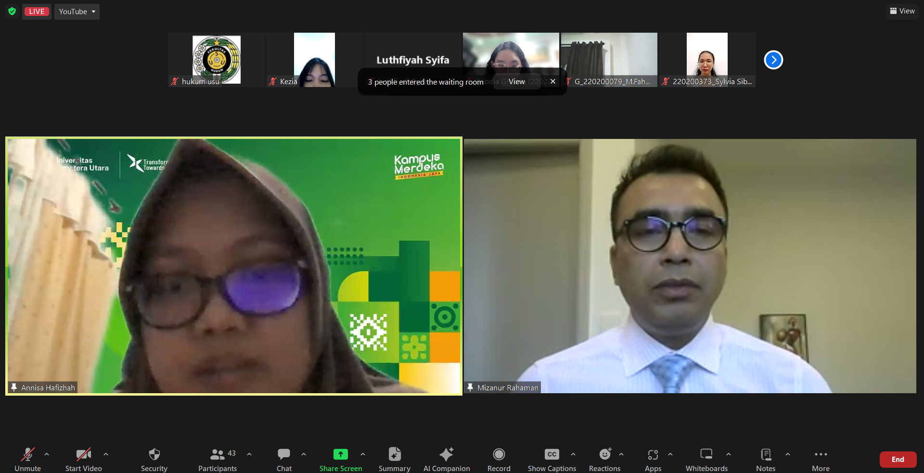Click the red LIVE indicator

37,12
